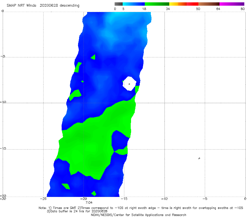Click the latitude axis label '-20'
The image size is (248, 217).
click(3, 196)
